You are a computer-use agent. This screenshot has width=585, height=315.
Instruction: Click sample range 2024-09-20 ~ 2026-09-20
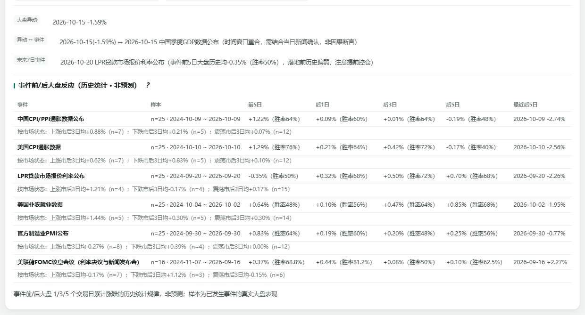point(195,176)
